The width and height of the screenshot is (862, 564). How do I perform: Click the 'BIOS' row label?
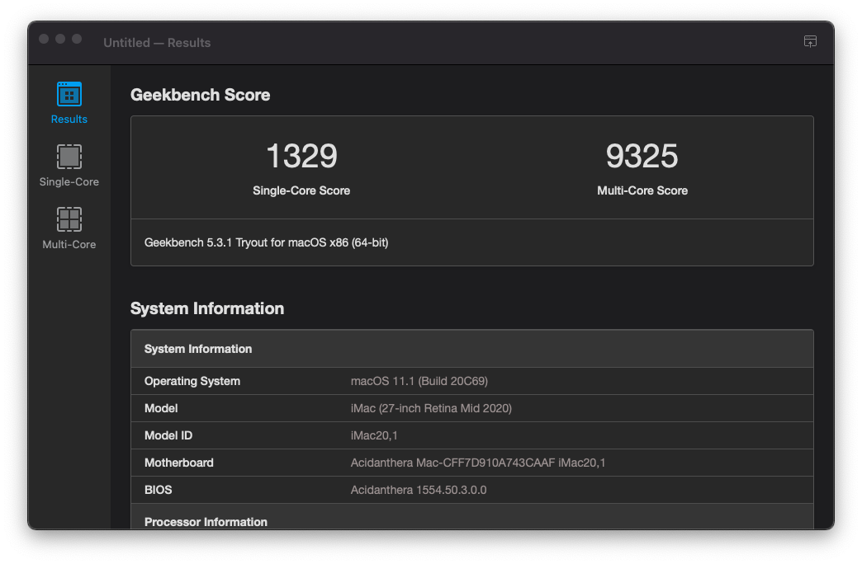point(159,490)
